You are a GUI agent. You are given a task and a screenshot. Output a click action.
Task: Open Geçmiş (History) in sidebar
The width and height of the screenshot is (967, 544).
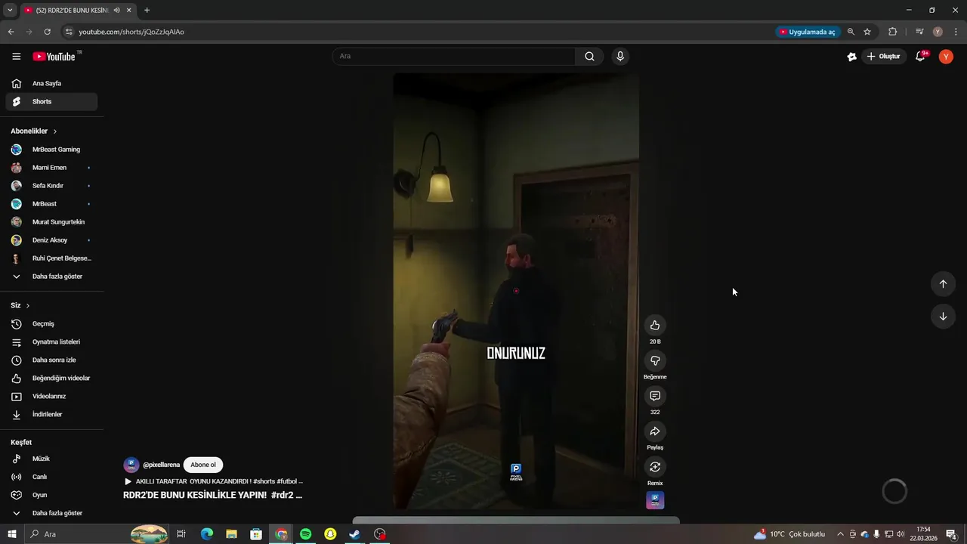51,324
